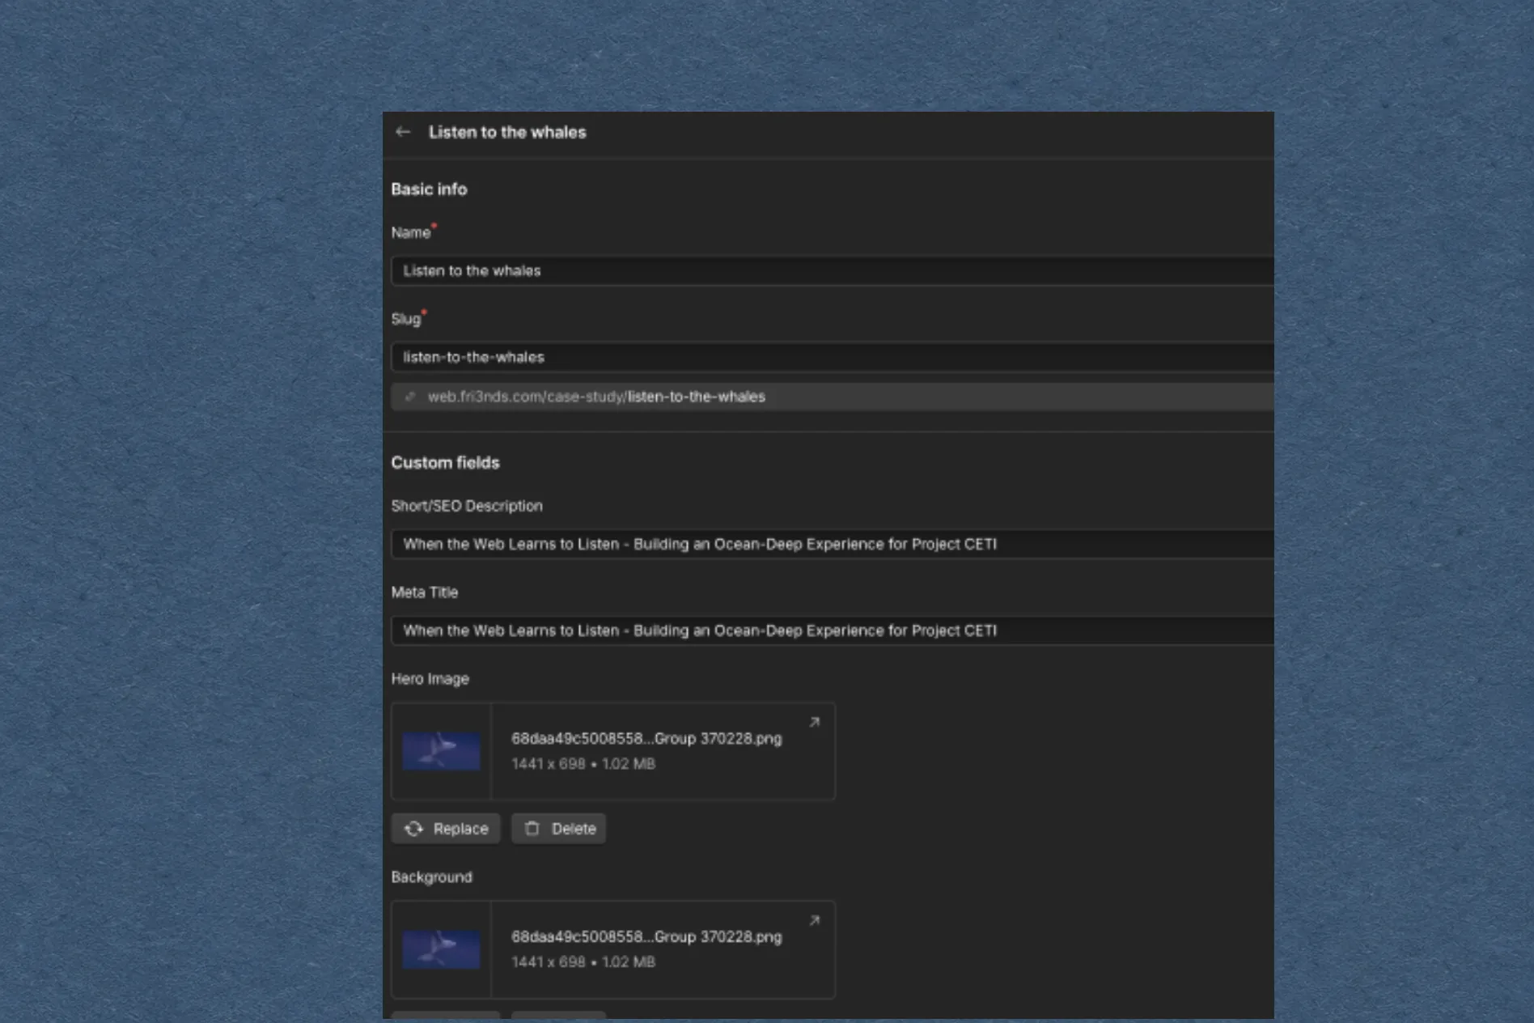Delete the Hero Image

[558, 829]
